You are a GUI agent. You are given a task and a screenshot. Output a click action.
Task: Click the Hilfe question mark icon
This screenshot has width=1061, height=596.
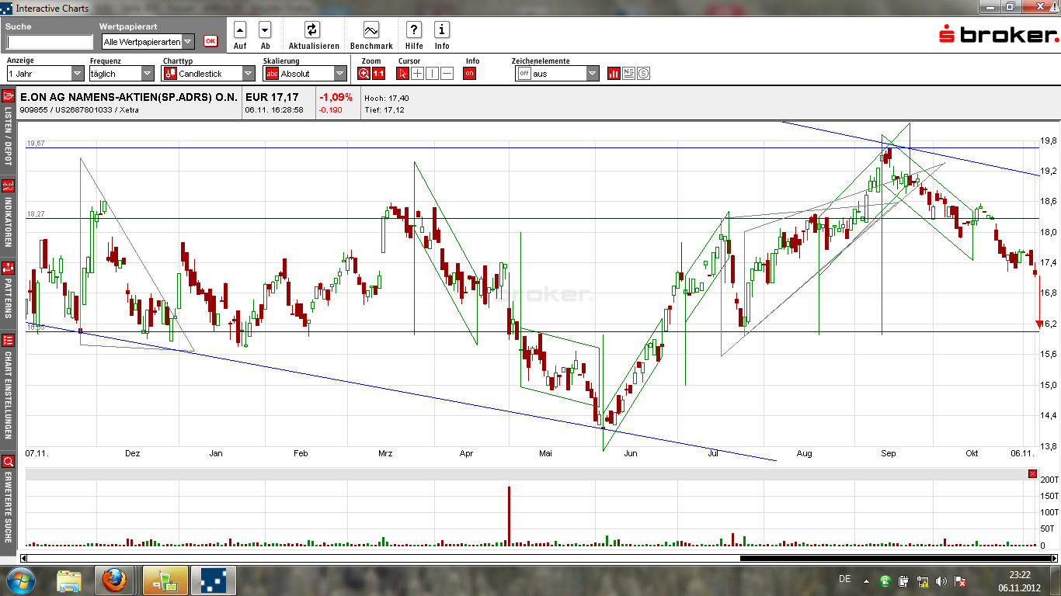414,30
